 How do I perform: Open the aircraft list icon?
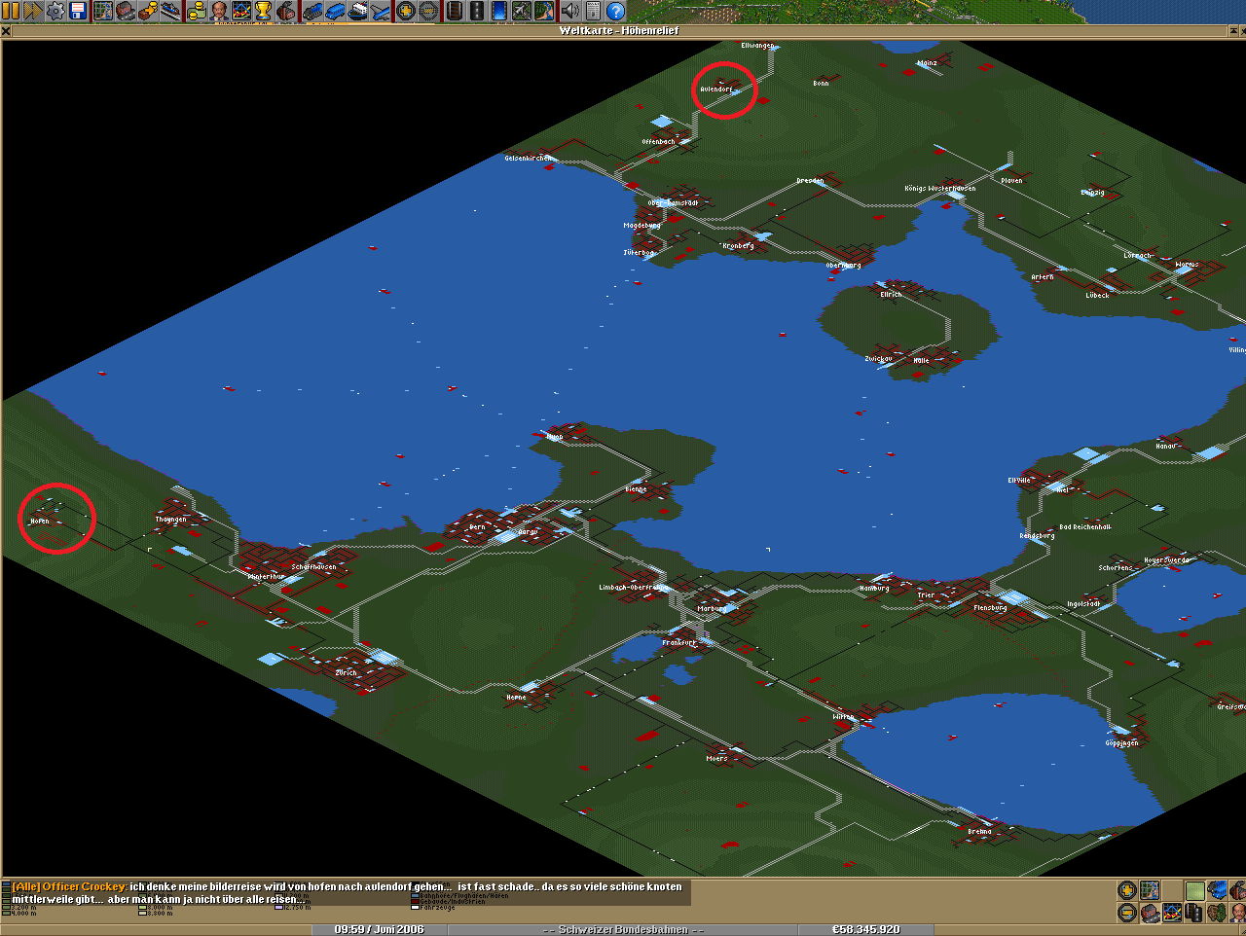tap(380, 11)
